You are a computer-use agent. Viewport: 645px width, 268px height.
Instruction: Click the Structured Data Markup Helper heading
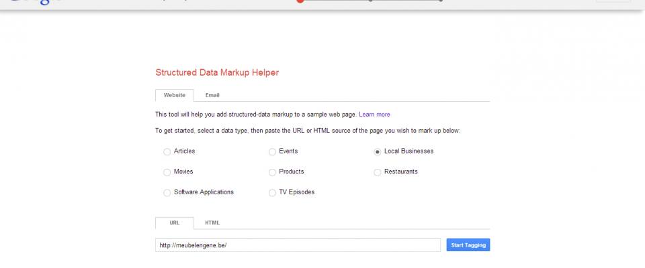pos(217,72)
